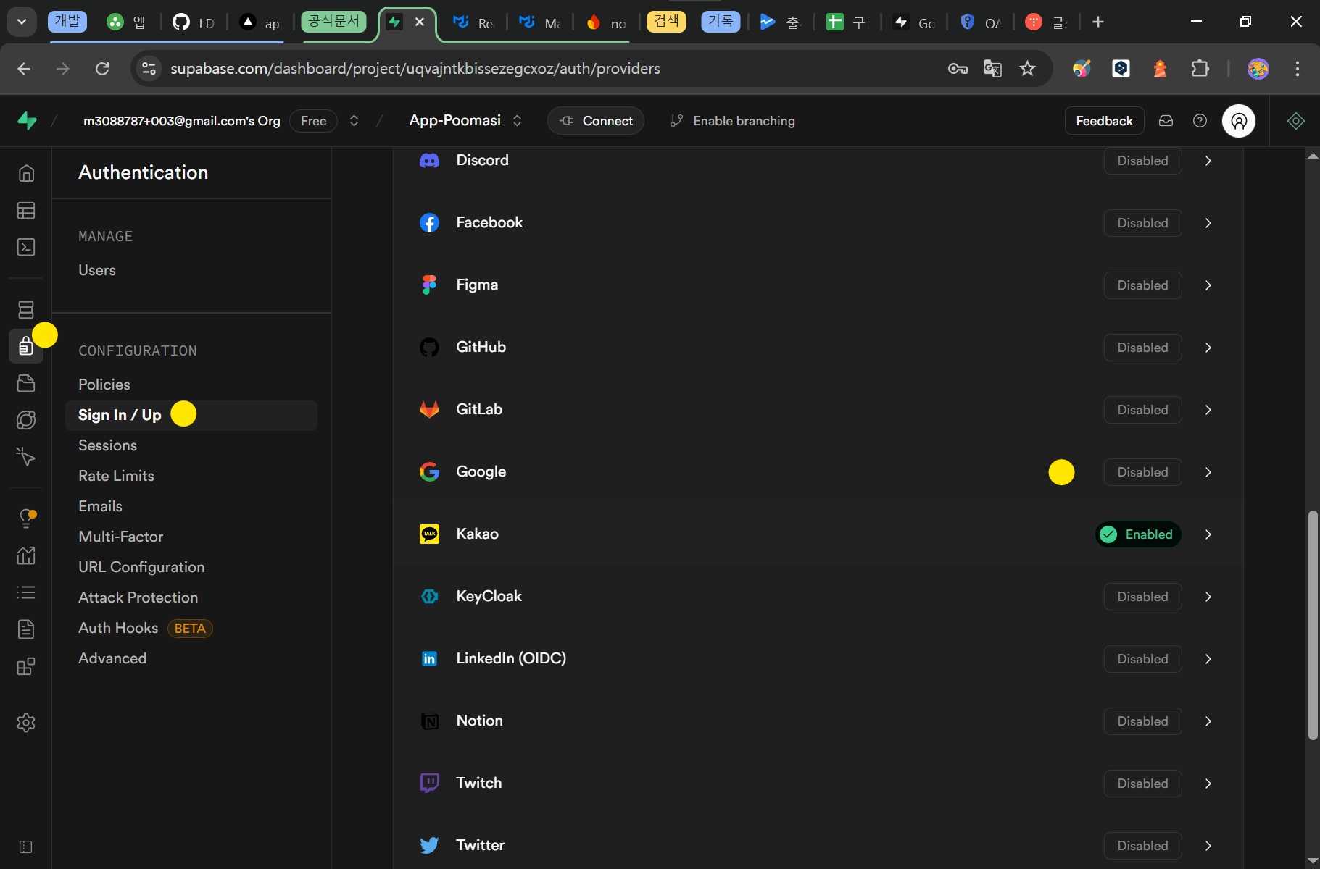Open the URL Configuration menu item

point(141,567)
